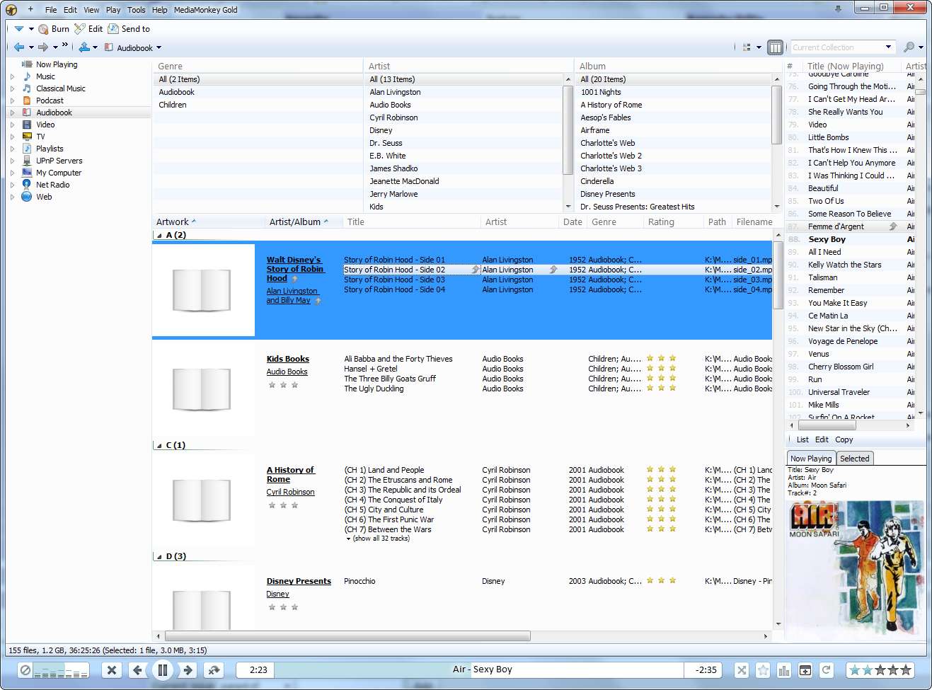Expand the Playlists tree node
The width and height of the screenshot is (932, 690).
pyautogui.click(x=12, y=149)
